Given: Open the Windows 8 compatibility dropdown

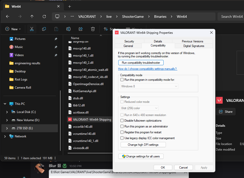Looking at the screenshot, I should coord(149,86).
